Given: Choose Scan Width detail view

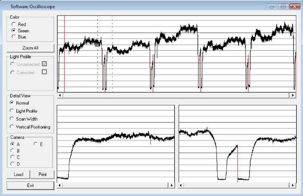Looking at the screenshot, I should tap(12, 119).
